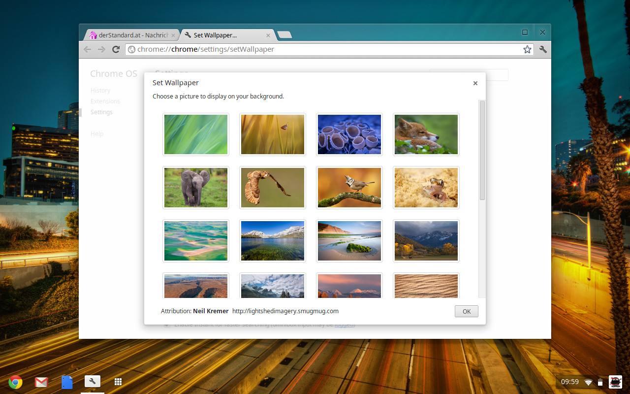The width and height of the screenshot is (630, 394).
Task: Bookmark page with the star icon
Action: click(527, 49)
